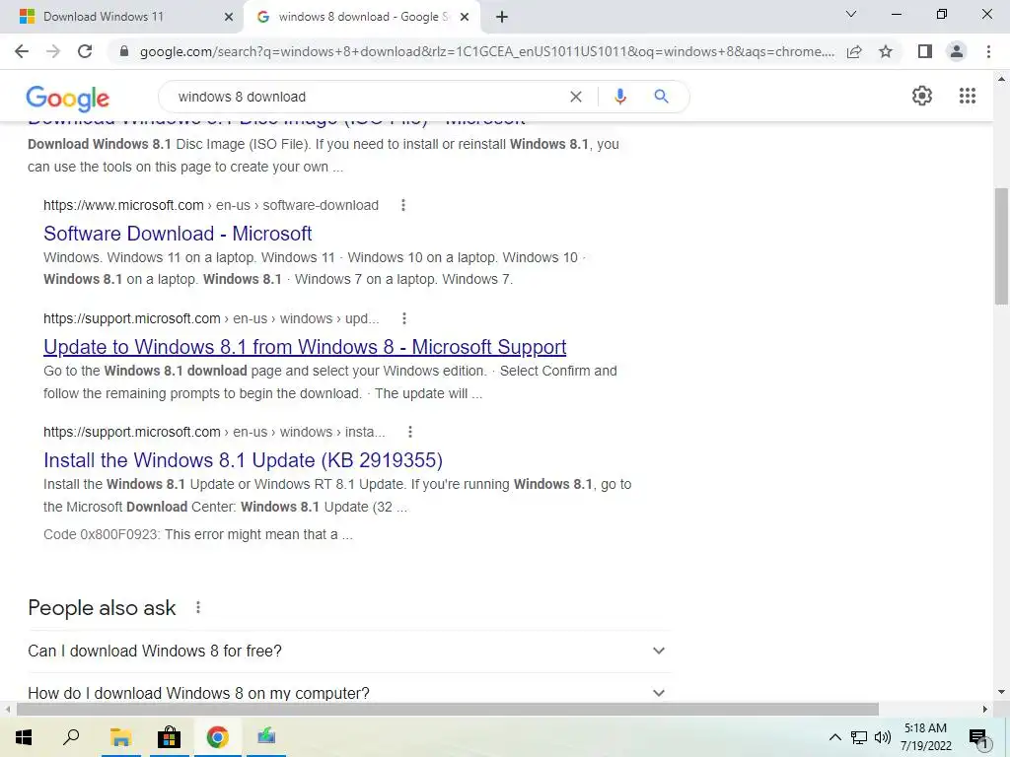Open the tab search dropdown arrow

851,14
